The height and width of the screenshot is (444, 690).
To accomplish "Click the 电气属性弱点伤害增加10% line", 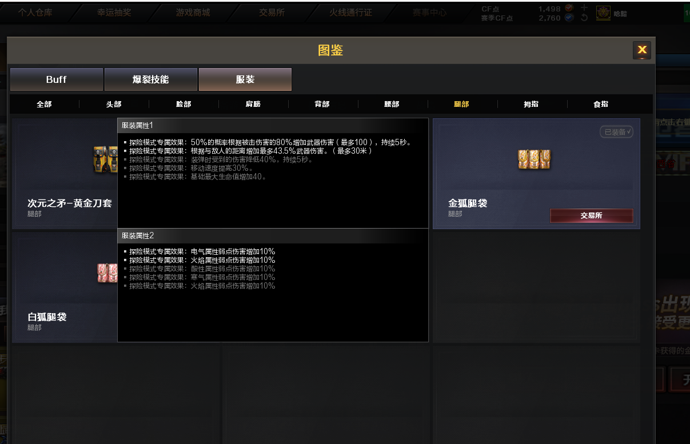I will 199,251.
